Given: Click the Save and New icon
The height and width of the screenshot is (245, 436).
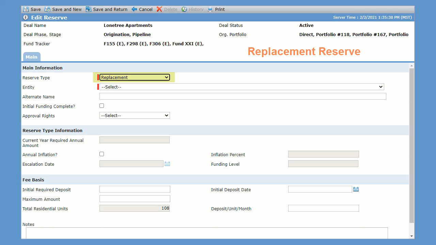Looking at the screenshot, I should click(47, 9).
